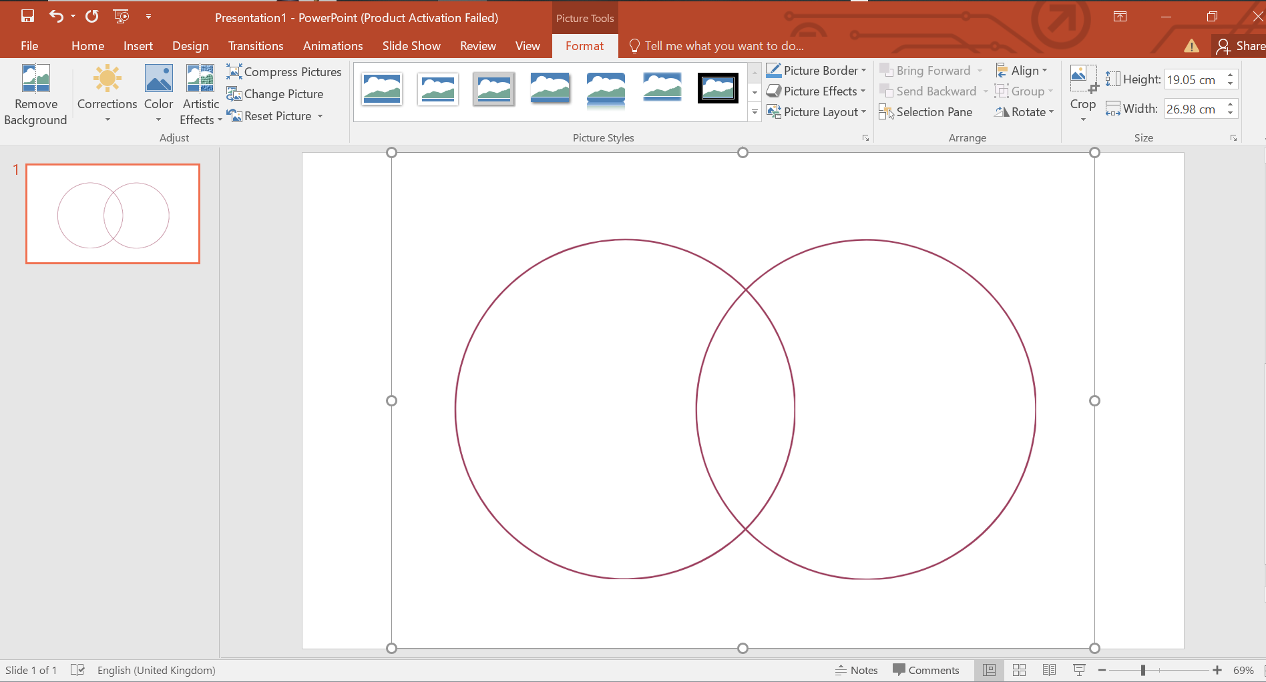Click Change Picture

point(275,94)
